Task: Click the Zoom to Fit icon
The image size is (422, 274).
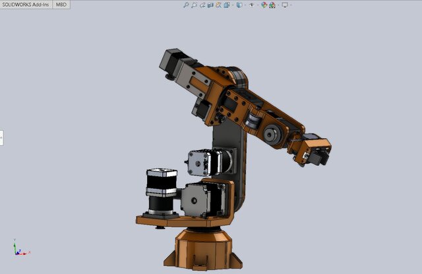Action: point(185,5)
